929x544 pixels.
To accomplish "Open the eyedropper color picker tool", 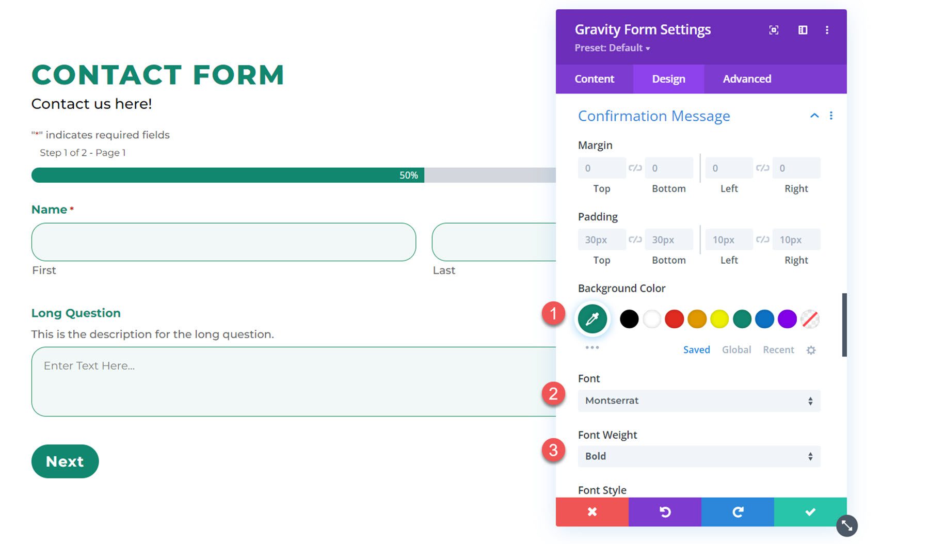I will coord(592,319).
